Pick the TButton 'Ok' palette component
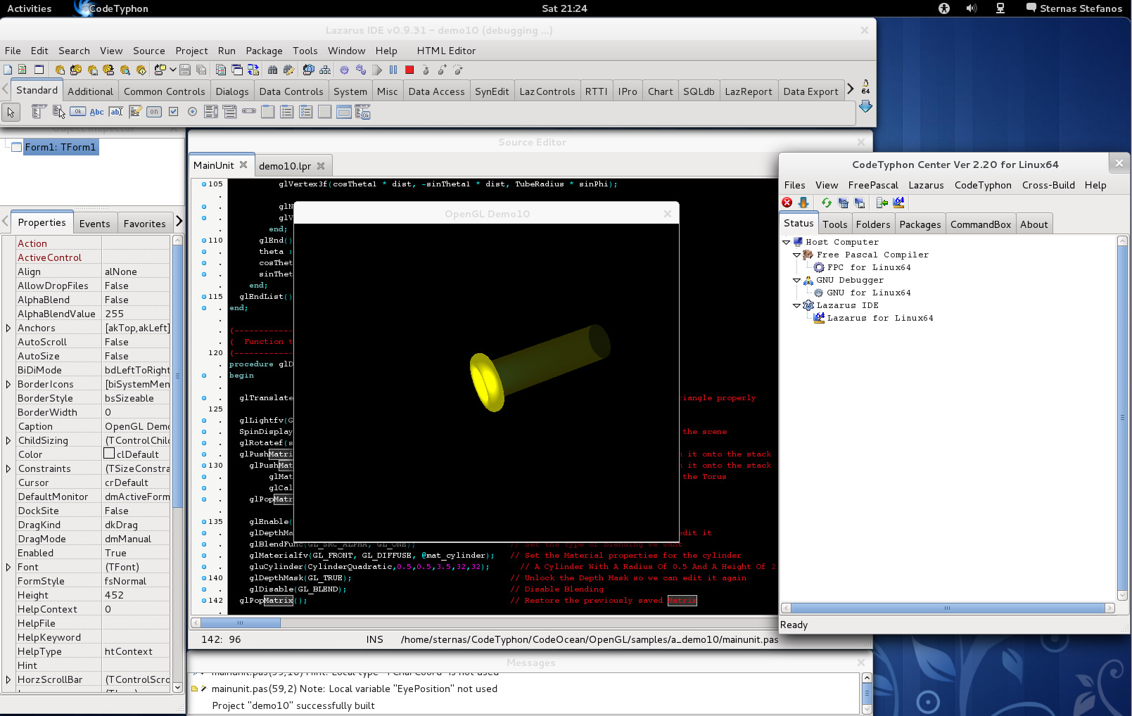The width and height of the screenshot is (1132, 716). 78,112
